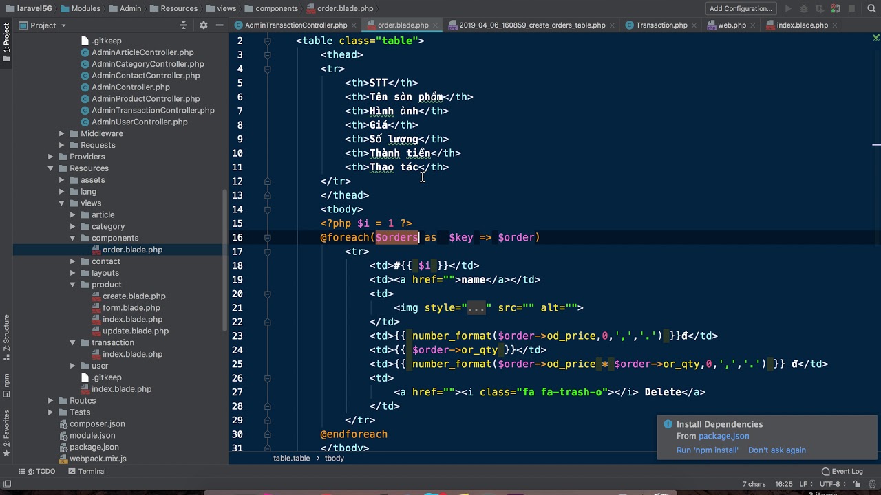Fold the table tag at line 2
This screenshot has width=881, height=495.
click(x=267, y=41)
